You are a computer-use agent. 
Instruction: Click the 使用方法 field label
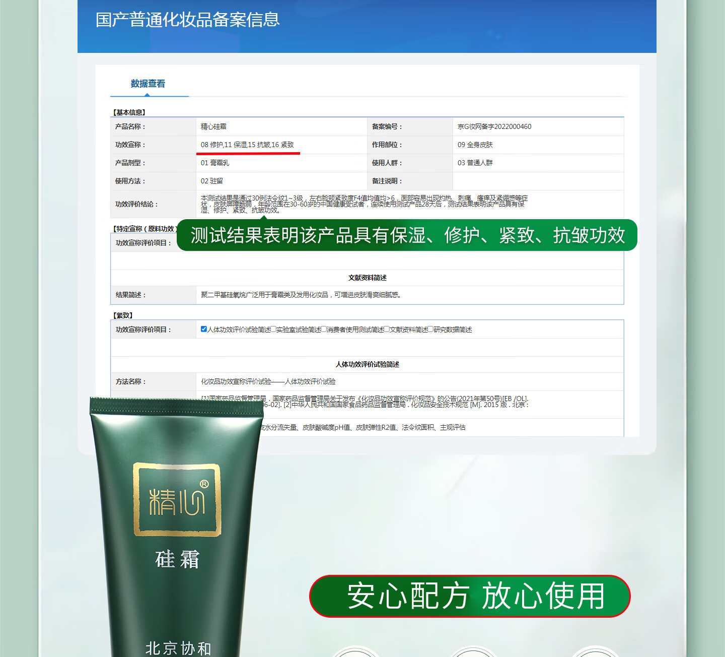coord(130,181)
